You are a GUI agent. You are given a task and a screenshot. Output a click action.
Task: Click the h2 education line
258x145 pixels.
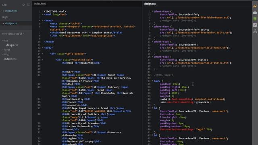75,105
